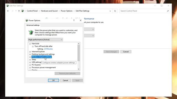Open Control Panel breadcrumb

(x=32, y=11)
